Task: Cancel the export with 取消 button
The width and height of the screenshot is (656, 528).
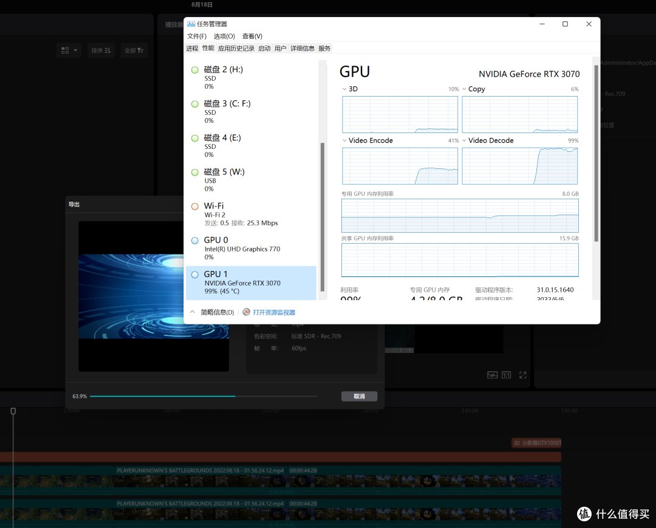Action: [360, 396]
